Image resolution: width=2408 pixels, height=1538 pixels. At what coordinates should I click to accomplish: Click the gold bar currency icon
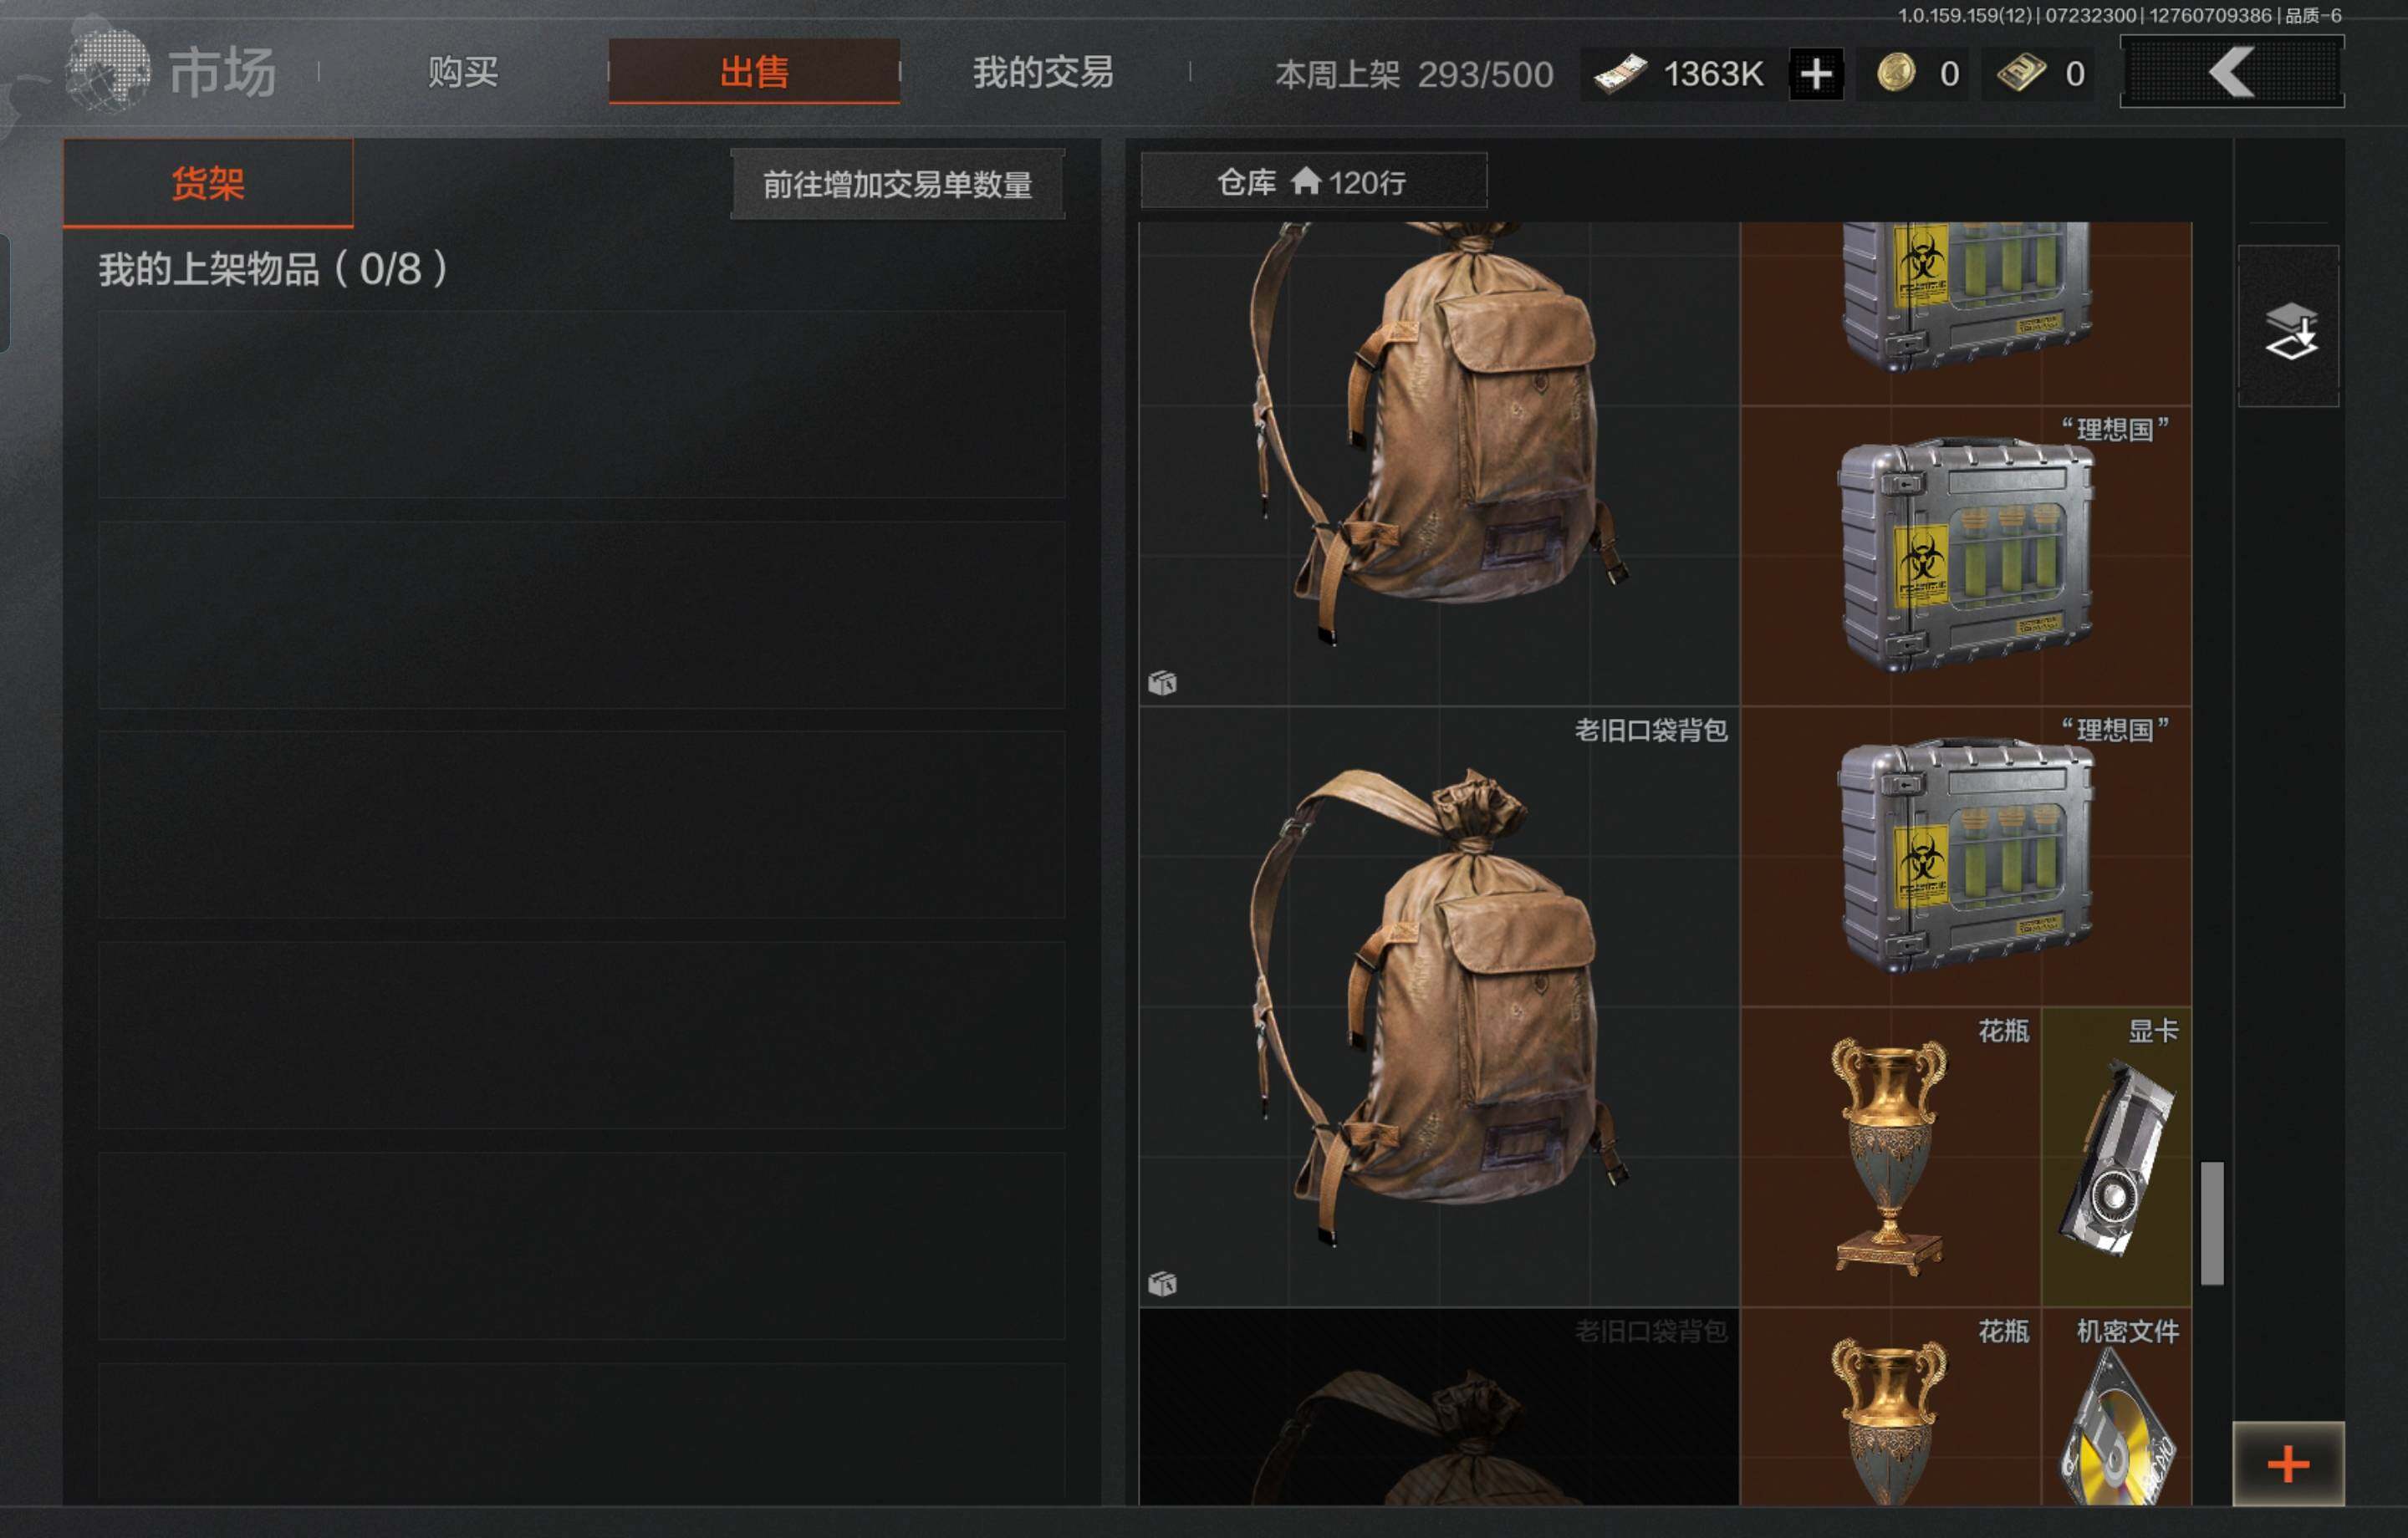coord(2020,73)
